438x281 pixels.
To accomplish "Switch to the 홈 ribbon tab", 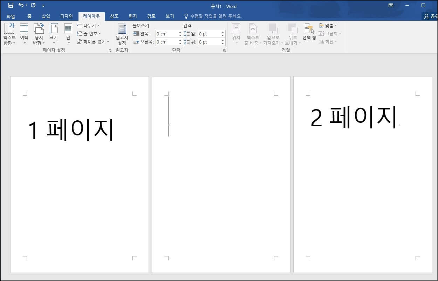I will pyautogui.click(x=29, y=16).
